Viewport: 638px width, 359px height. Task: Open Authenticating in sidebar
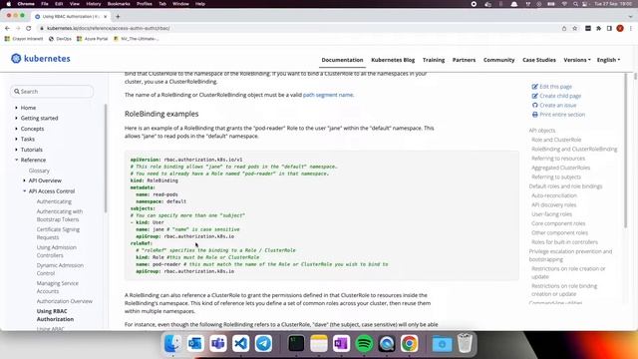(x=54, y=201)
